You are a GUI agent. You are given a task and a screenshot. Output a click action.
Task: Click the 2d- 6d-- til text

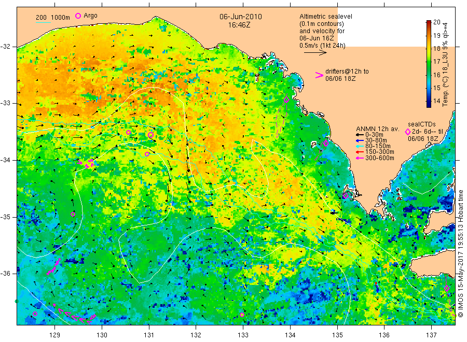[428, 132]
